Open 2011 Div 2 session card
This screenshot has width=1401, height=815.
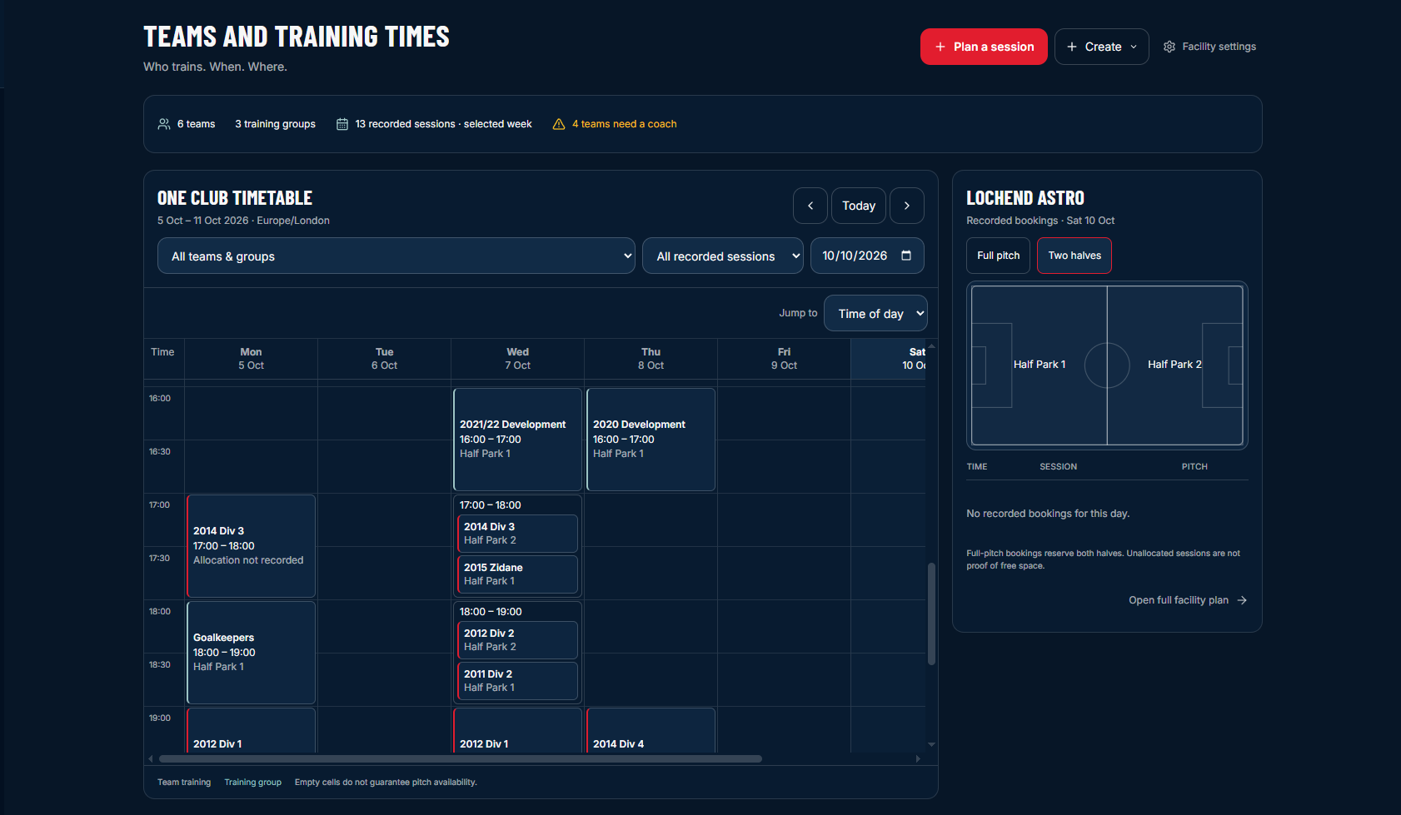(517, 681)
